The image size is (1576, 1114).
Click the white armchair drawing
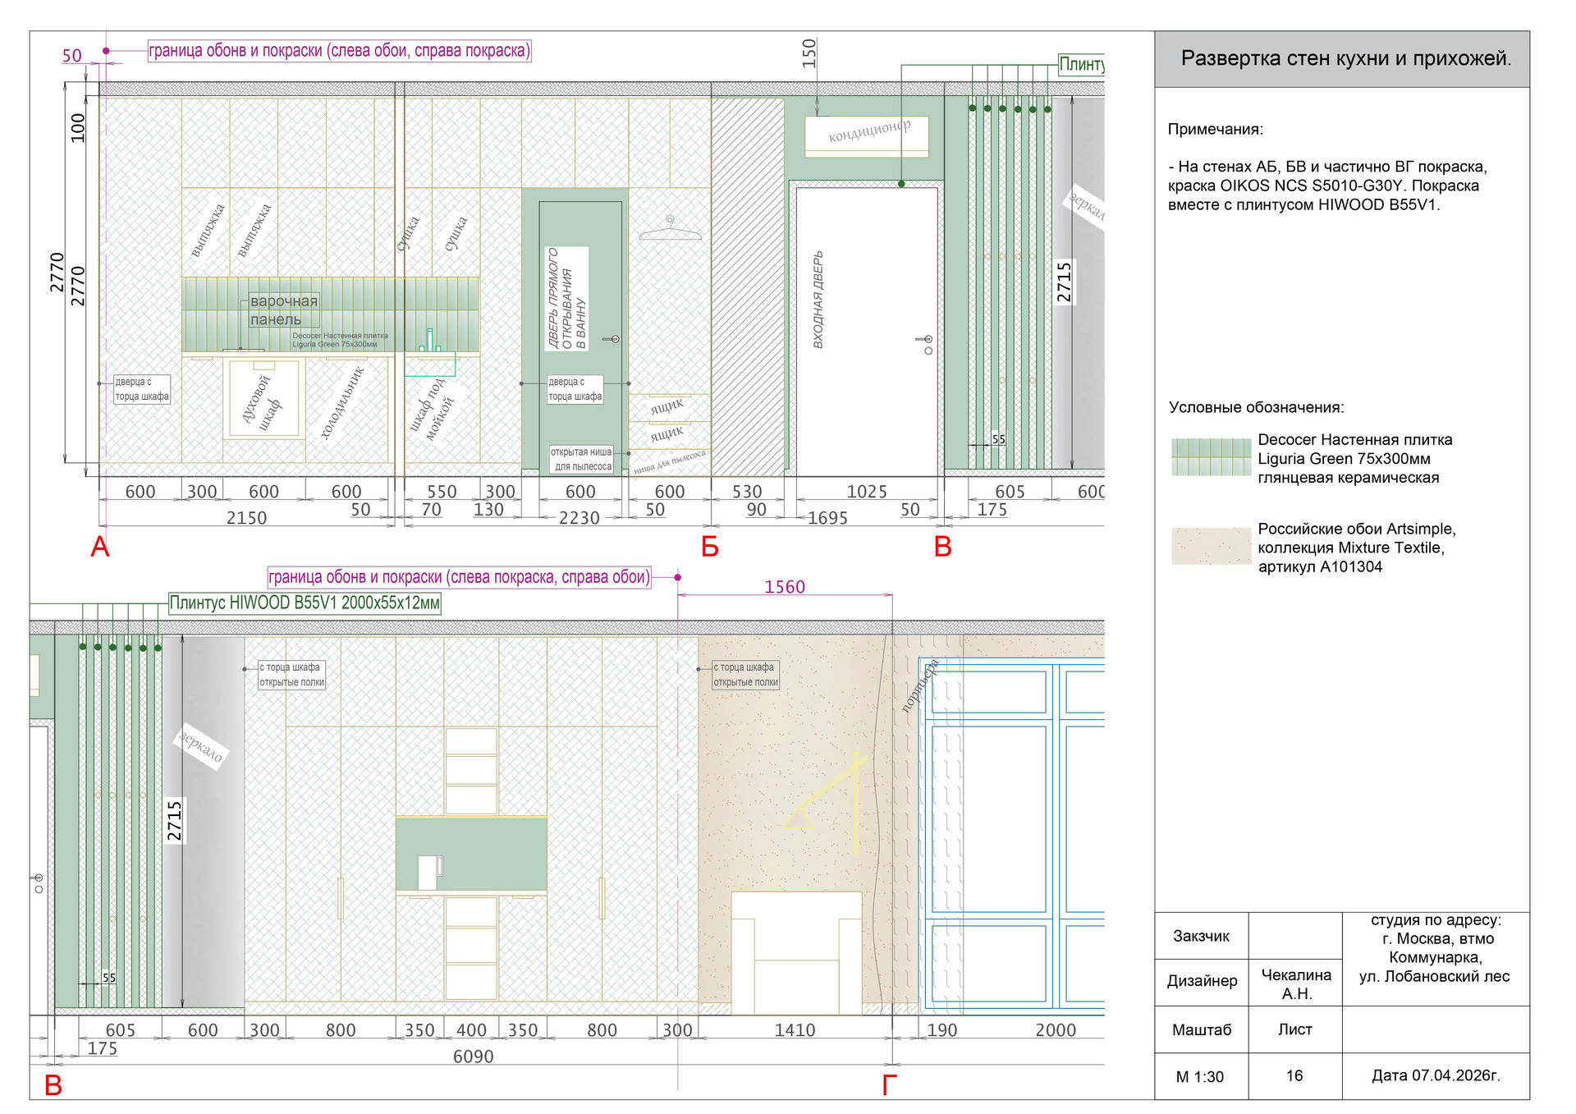click(795, 952)
